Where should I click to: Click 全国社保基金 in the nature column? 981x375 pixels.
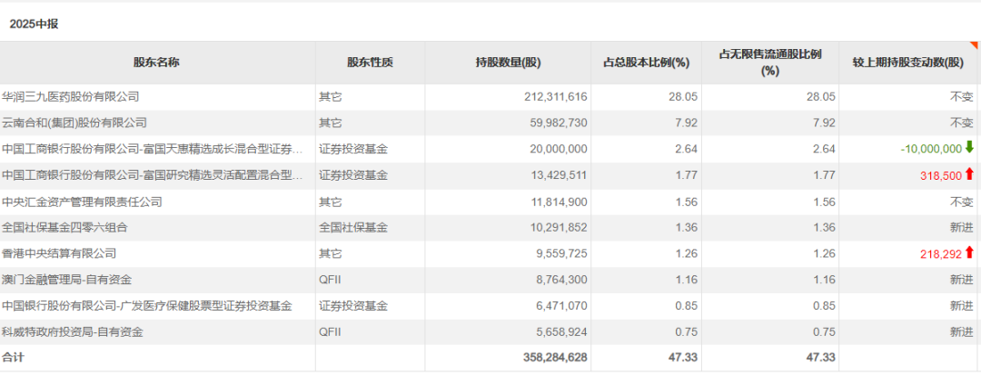352,228
